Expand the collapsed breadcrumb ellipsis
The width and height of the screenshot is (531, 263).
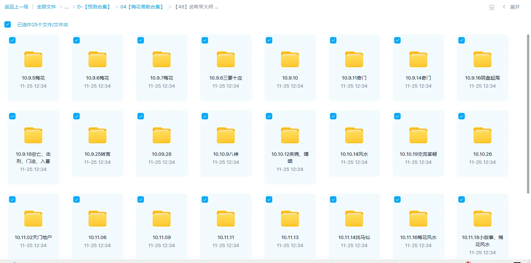click(x=67, y=7)
